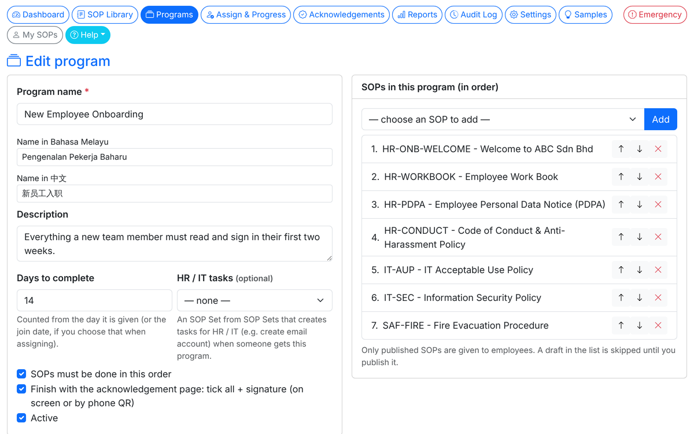Image resolution: width=694 pixels, height=434 pixels.
Task: Remove SAF-FIRE fire evacuation SOP
Action: (x=658, y=326)
